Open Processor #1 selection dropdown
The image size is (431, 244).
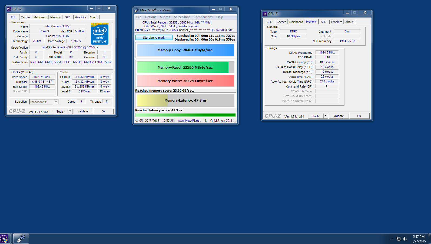click(44, 102)
